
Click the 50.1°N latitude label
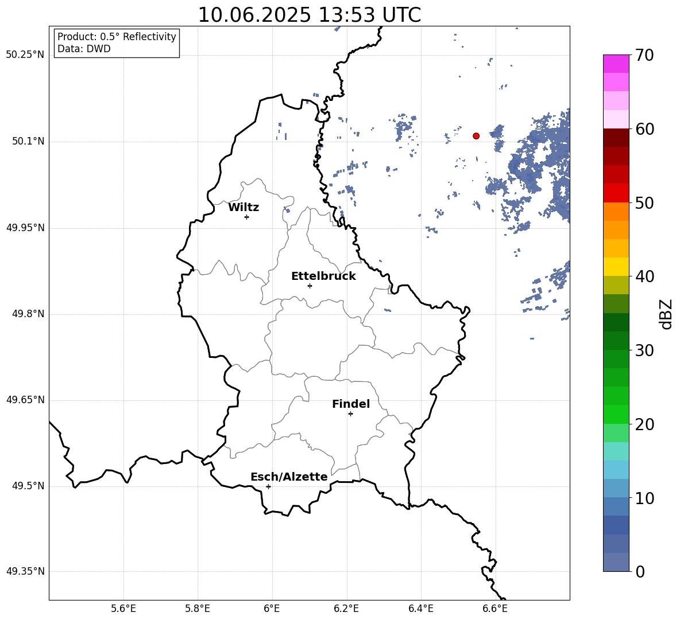[28, 142]
